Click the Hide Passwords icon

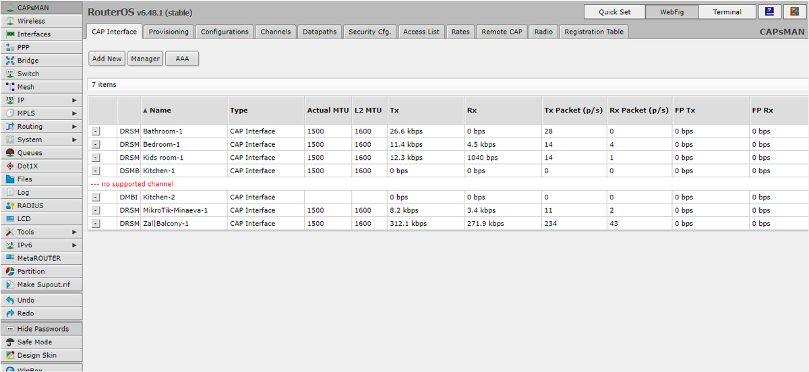tap(10, 329)
